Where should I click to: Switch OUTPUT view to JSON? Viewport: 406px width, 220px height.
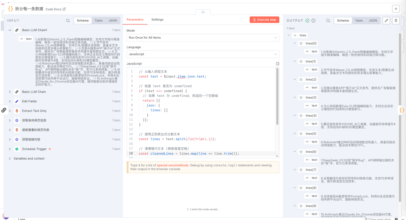[373, 20]
